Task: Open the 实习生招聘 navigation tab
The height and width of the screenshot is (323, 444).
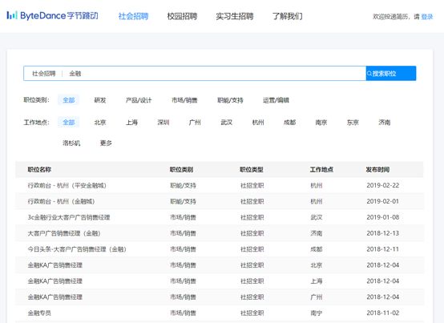Action: [235, 16]
